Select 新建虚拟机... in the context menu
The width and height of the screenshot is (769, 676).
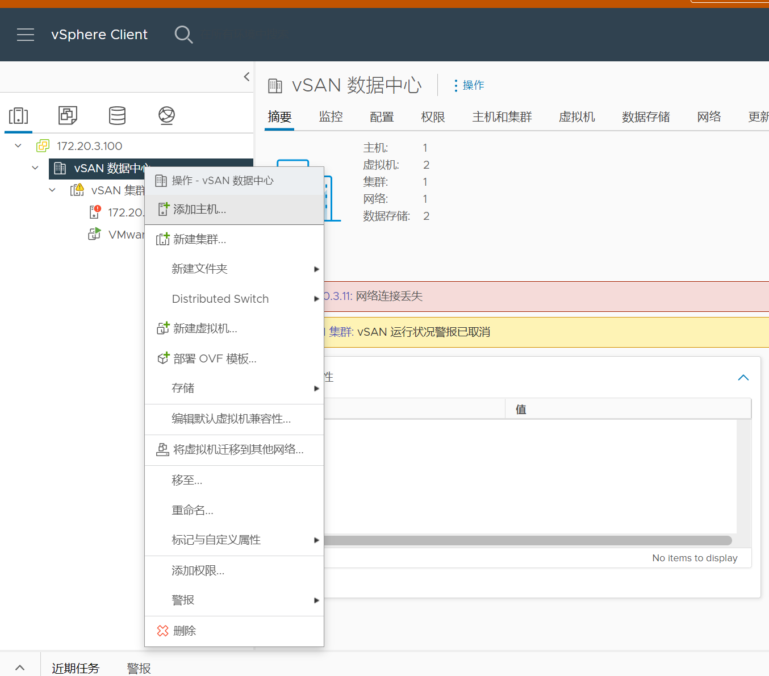coord(234,328)
